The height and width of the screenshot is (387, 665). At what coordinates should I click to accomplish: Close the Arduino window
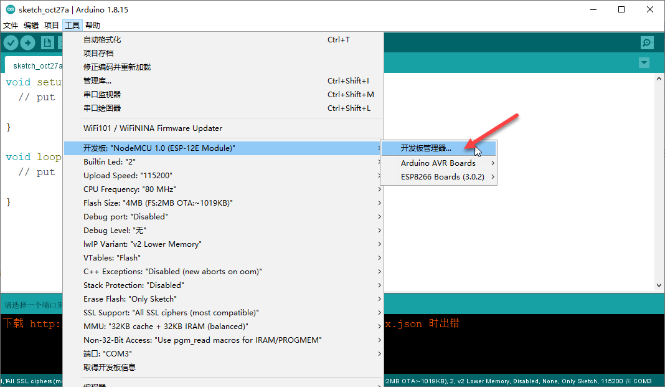click(649, 9)
